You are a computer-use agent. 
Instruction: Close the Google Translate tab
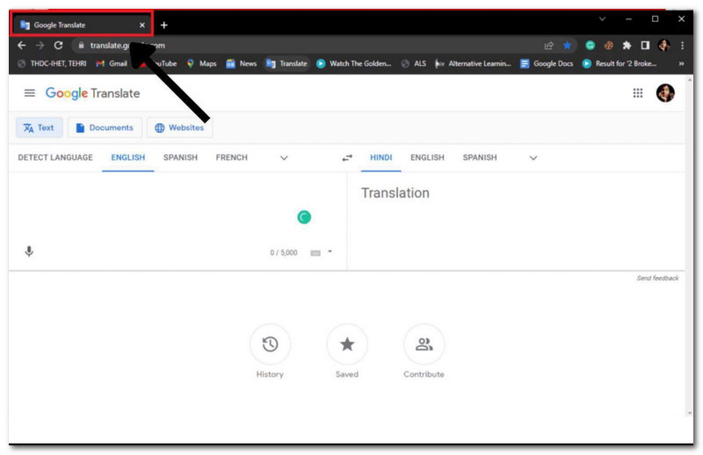click(142, 25)
